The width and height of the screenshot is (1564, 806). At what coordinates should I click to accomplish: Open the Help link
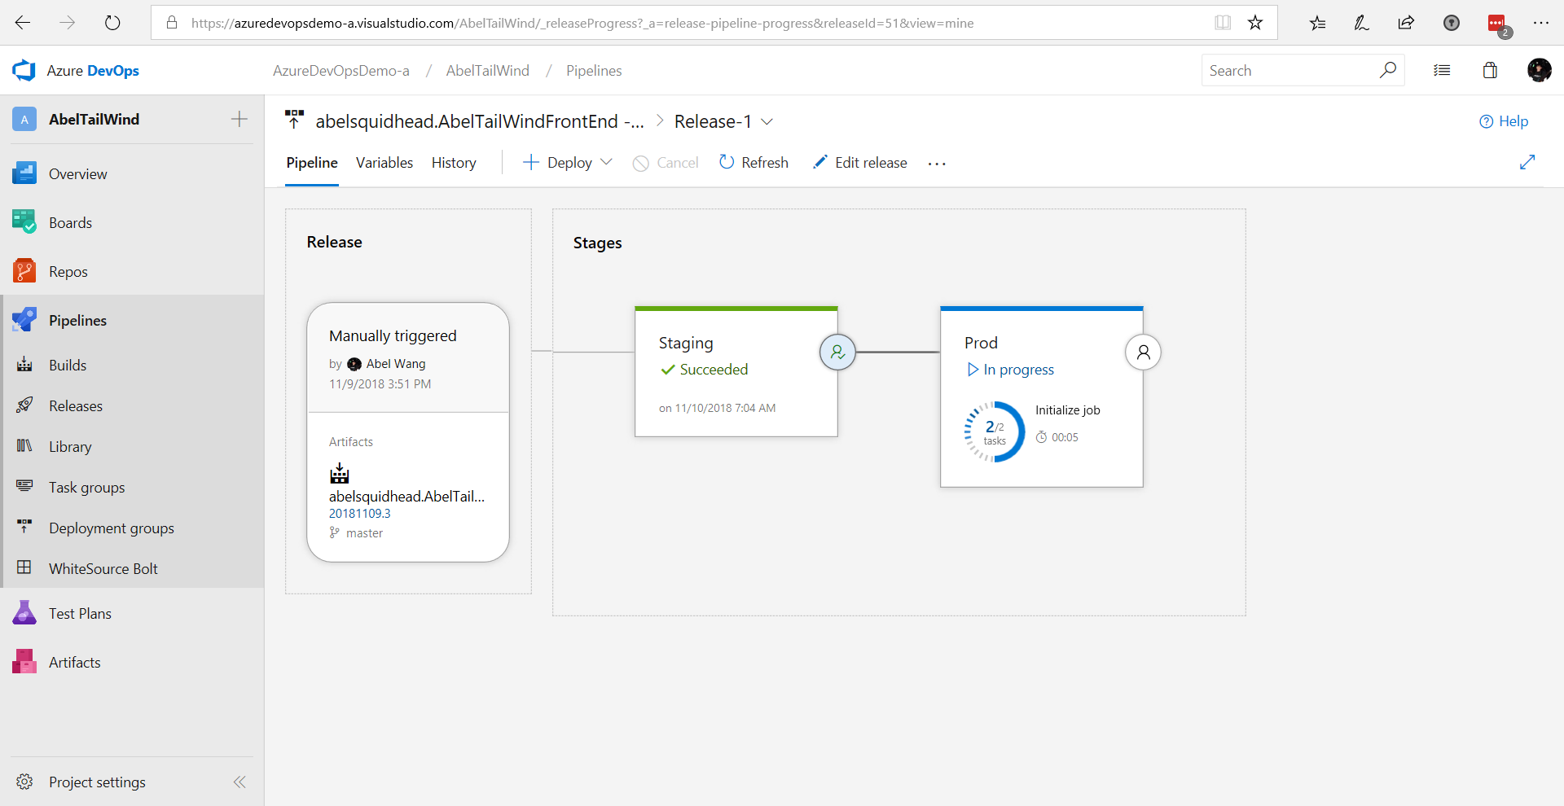point(1504,121)
